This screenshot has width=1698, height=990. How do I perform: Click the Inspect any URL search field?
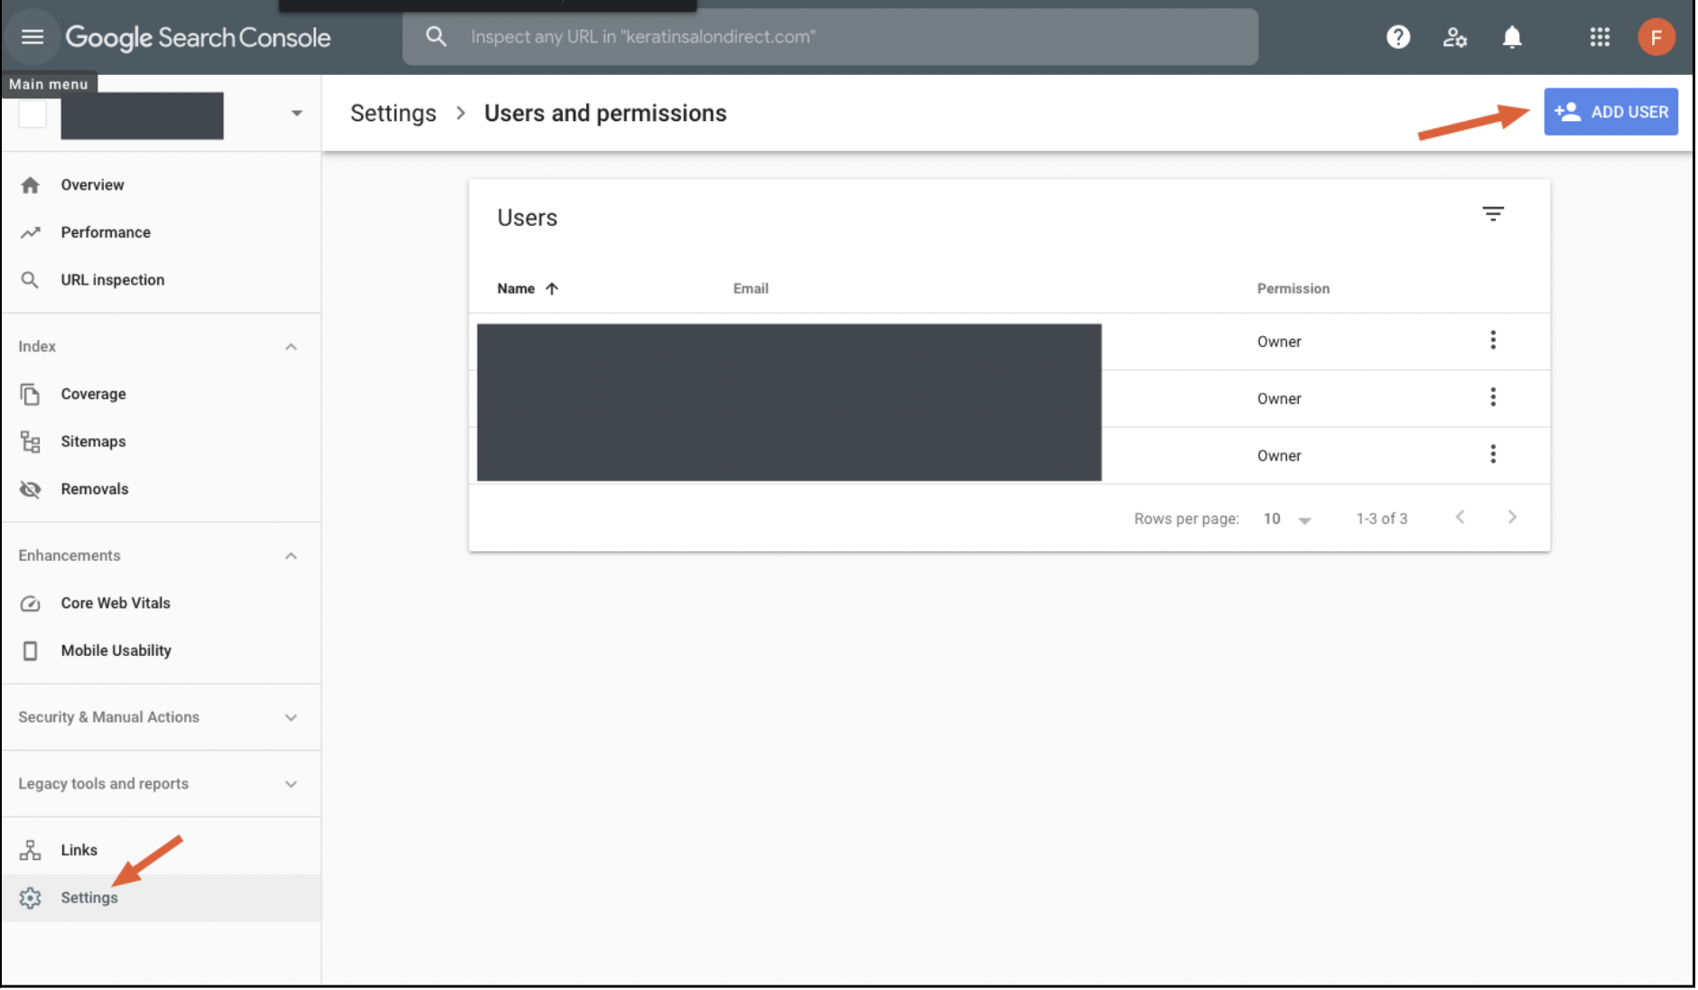(x=830, y=37)
